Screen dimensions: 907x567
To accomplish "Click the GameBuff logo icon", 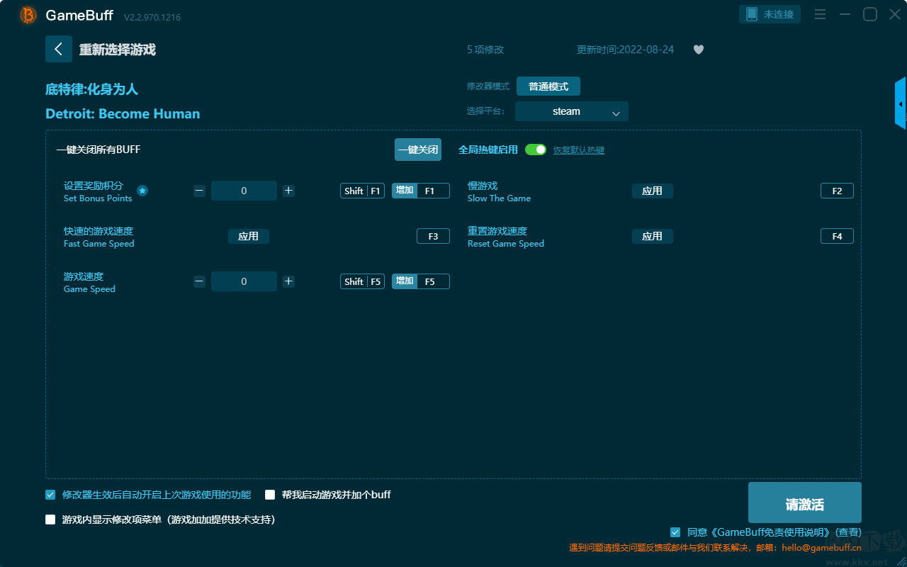I will 28,15.
